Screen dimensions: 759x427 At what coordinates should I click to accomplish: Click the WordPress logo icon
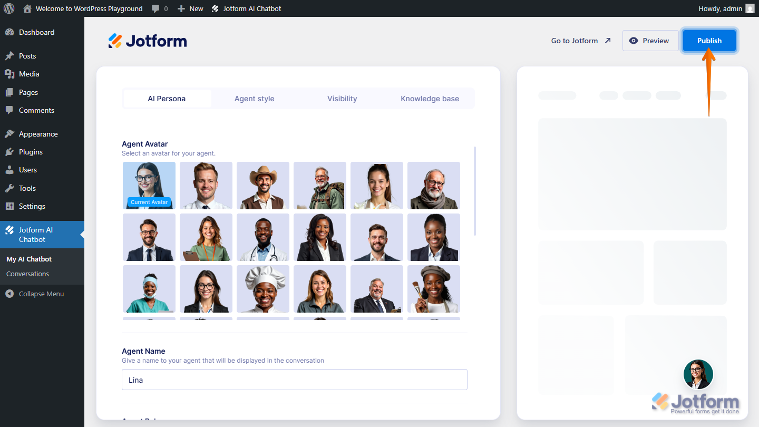(x=9, y=8)
